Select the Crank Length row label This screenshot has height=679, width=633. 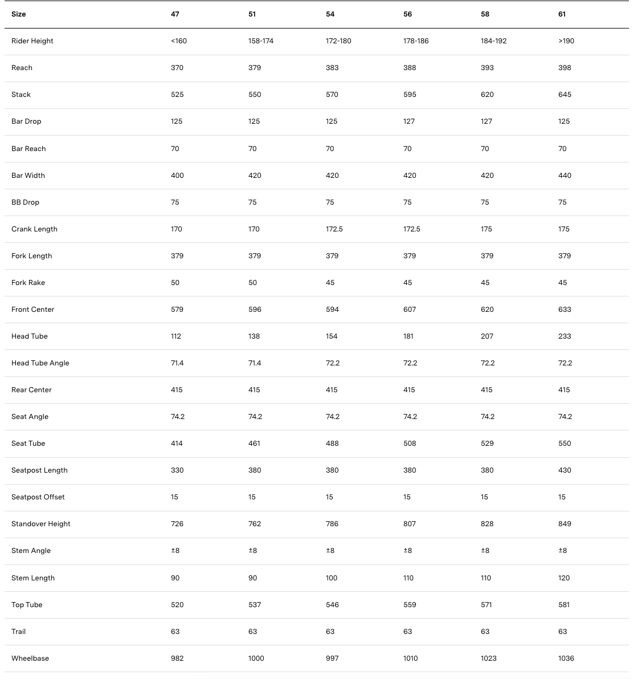(x=34, y=229)
